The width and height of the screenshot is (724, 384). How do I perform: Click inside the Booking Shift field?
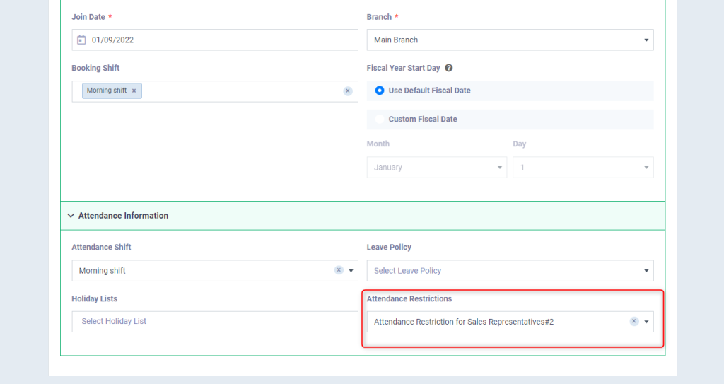[x=215, y=91]
